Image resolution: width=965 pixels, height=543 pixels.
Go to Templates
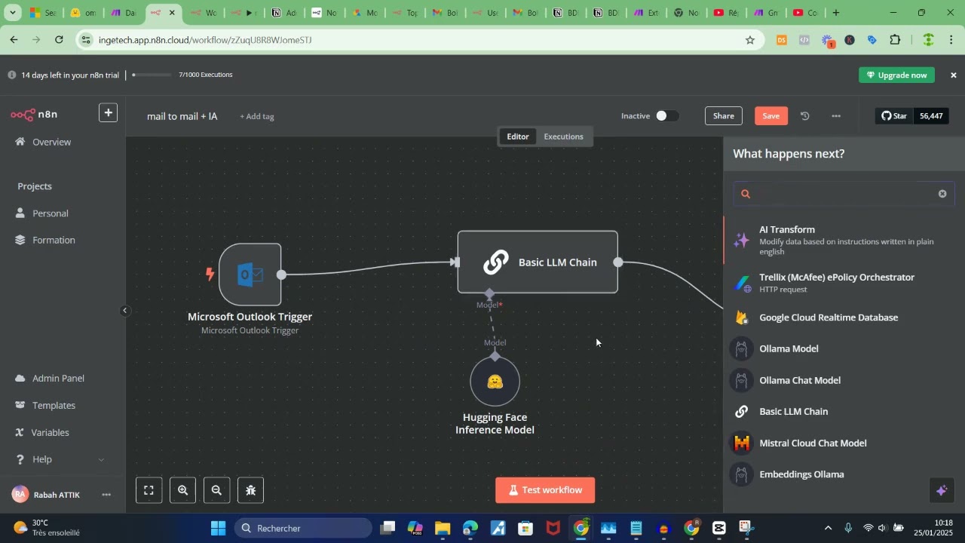tap(54, 405)
